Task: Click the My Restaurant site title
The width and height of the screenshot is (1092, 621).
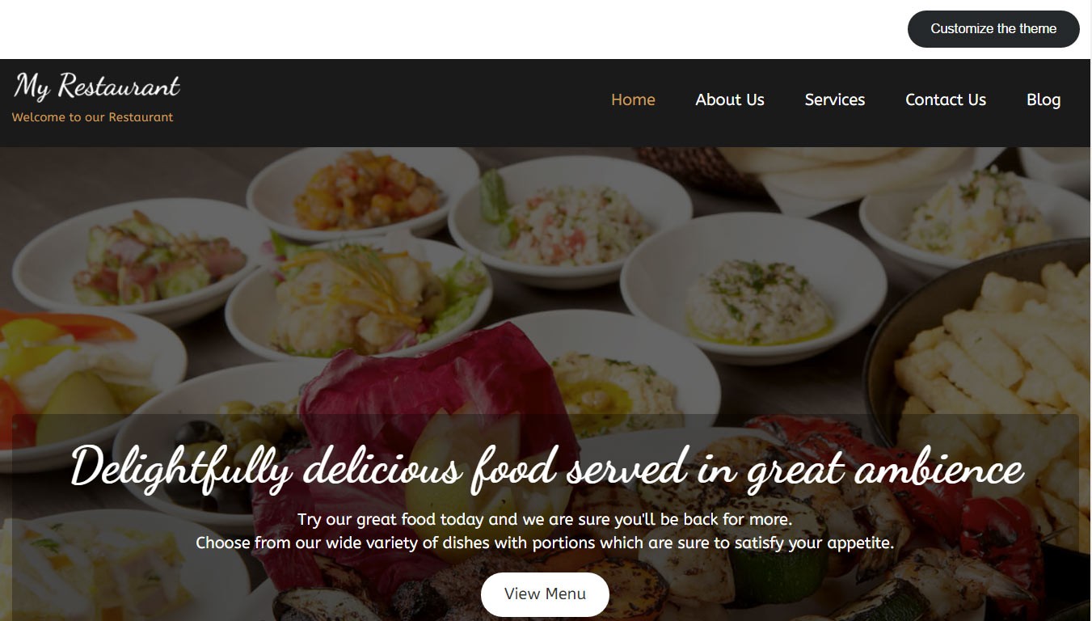Action: (x=97, y=86)
